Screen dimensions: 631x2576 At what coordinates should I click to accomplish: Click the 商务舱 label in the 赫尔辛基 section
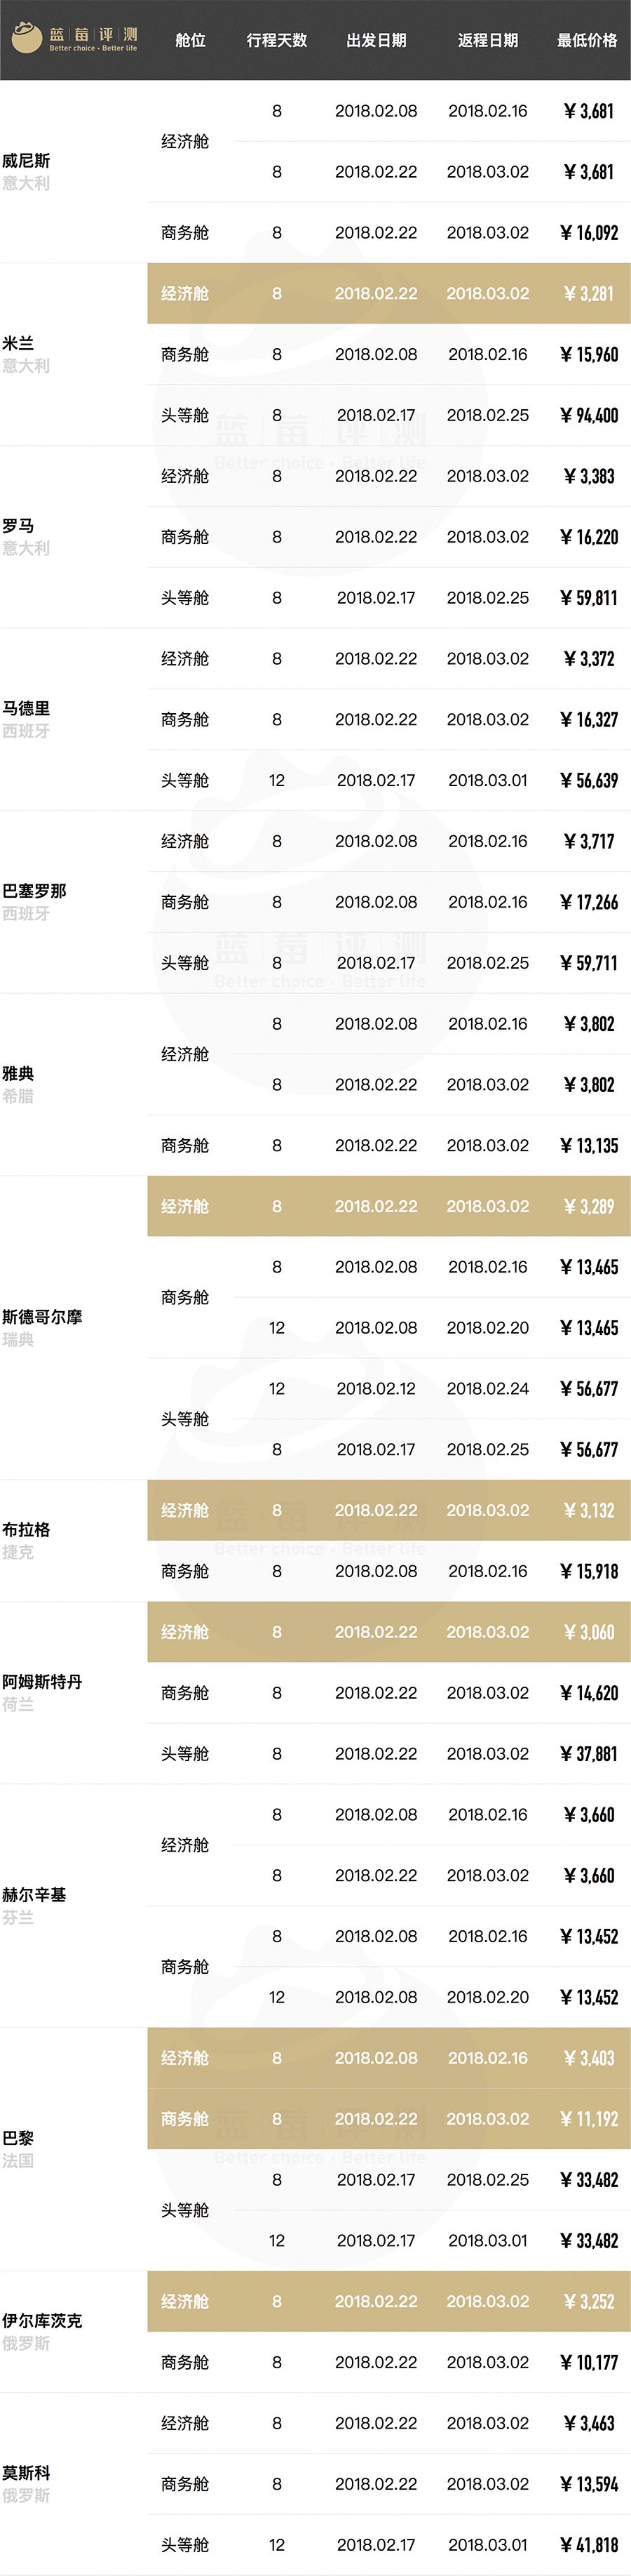184,1966
